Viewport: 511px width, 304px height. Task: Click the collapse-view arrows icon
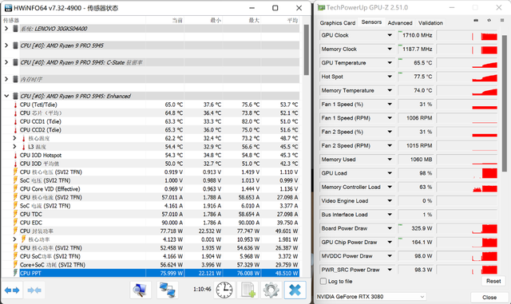coord(34,290)
